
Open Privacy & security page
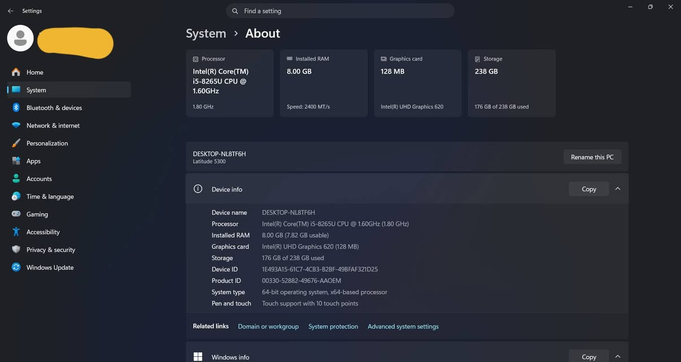pos(69,249)
